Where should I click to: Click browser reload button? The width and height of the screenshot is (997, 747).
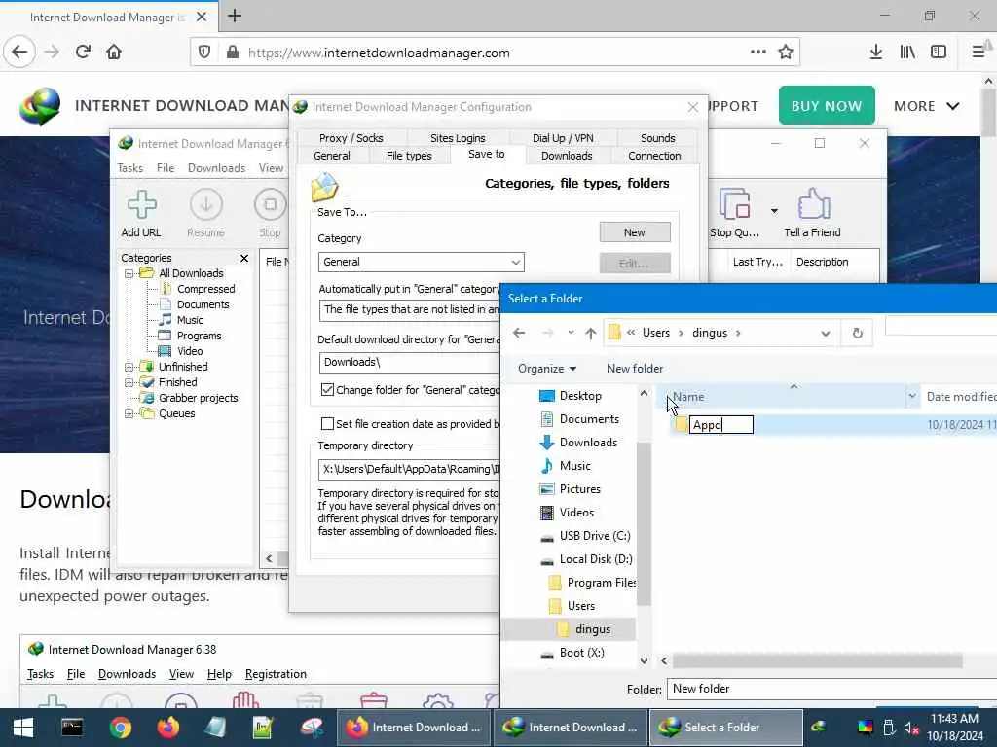click(x=84, y=53)
